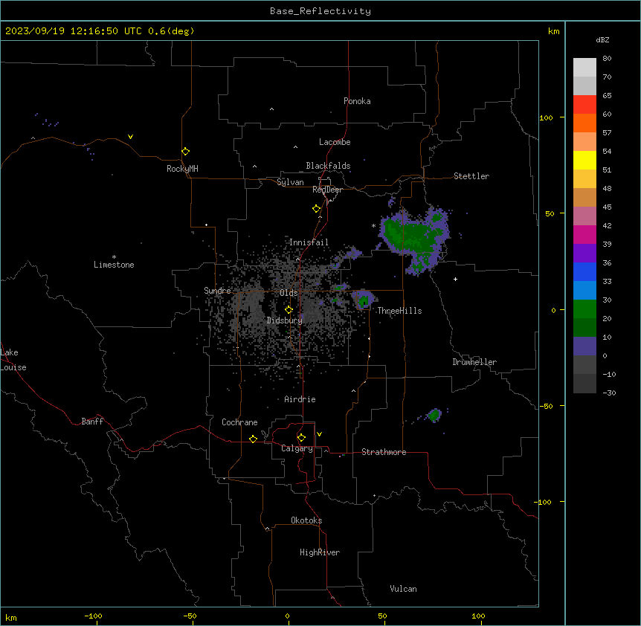
Task: Click the small radar echo left of ThreeHills
Action: tap(363, 300)
